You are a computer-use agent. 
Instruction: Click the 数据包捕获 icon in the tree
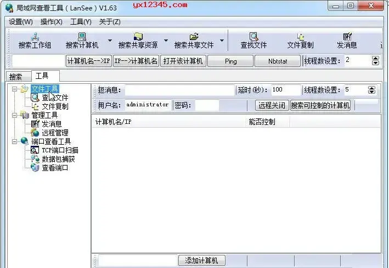(x=35, y=159)
